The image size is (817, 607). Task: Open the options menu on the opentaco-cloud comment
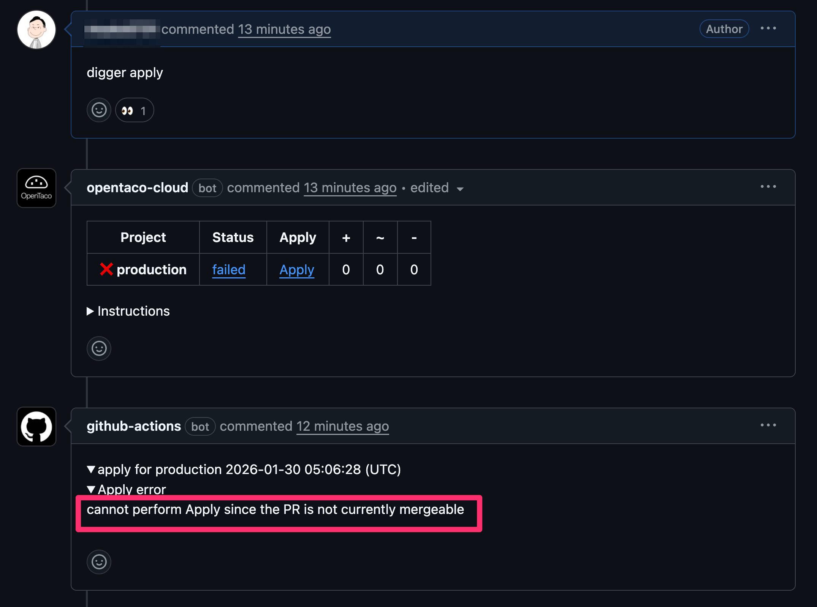click(x=768, y=187)
